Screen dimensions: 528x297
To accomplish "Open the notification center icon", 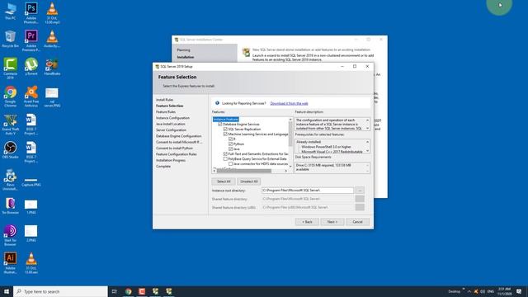I will (x=519, y=291).
